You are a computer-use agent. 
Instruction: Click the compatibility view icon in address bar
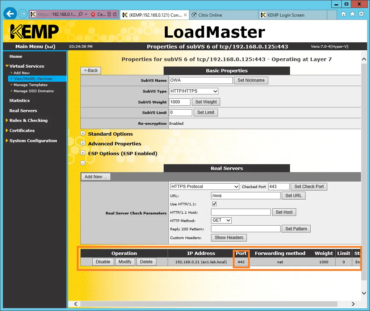click(x=109, y=14)
